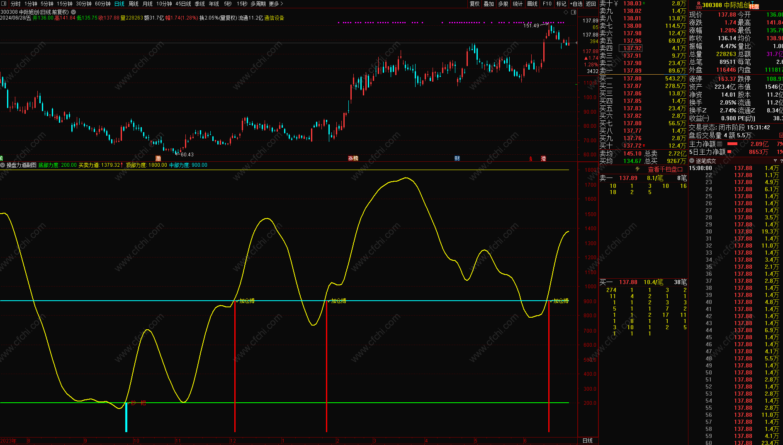Expand the 逐笔成交 panel dropdown
The image size is (783, 445).
click(x=692, y=160)
